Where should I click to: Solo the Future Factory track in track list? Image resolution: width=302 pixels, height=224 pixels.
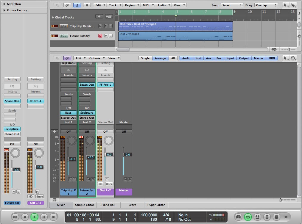110,36
